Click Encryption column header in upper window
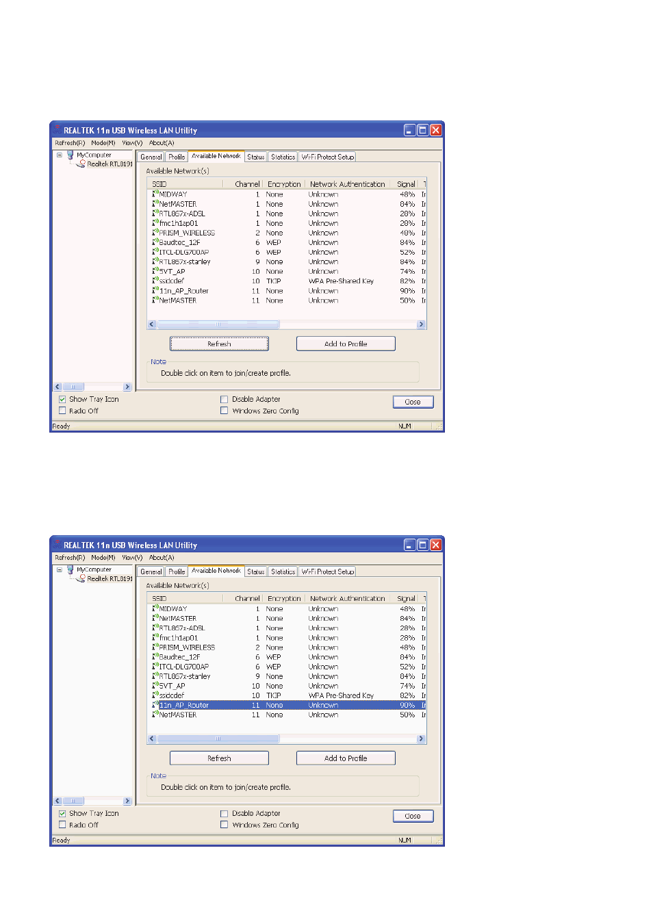The height and width of the screenshot is (924, 653). point(284,184)
